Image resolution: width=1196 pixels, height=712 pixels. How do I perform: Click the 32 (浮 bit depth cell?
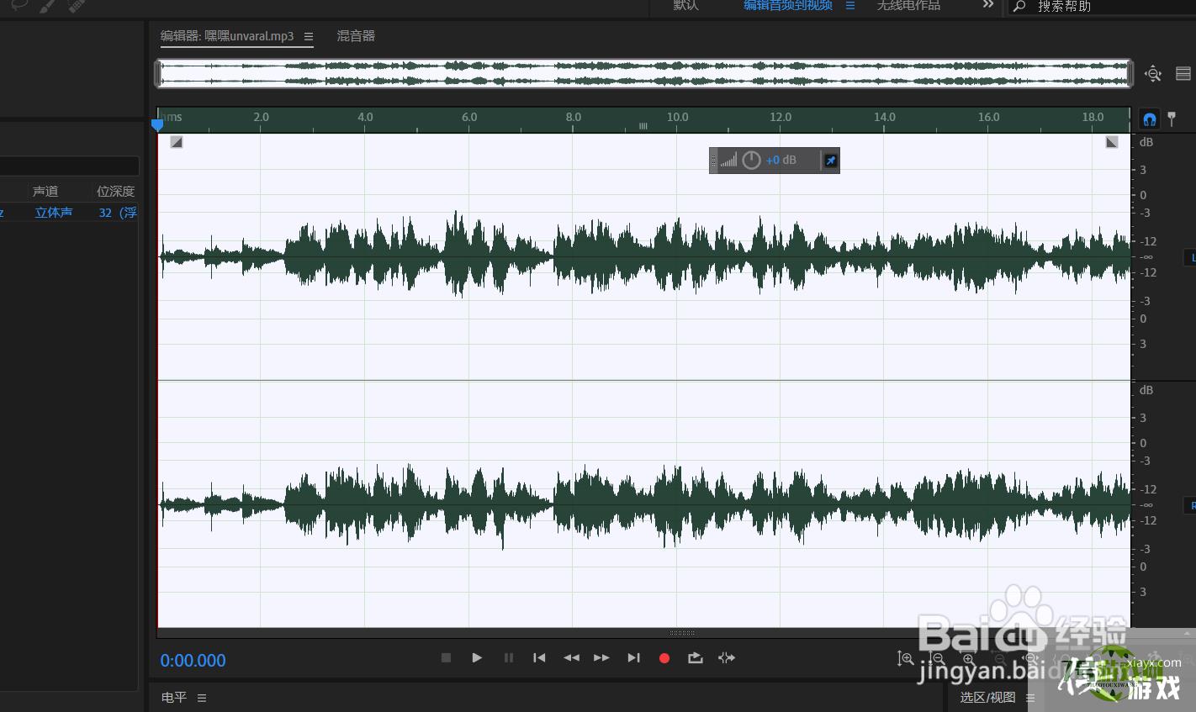[x=118, y=213]
